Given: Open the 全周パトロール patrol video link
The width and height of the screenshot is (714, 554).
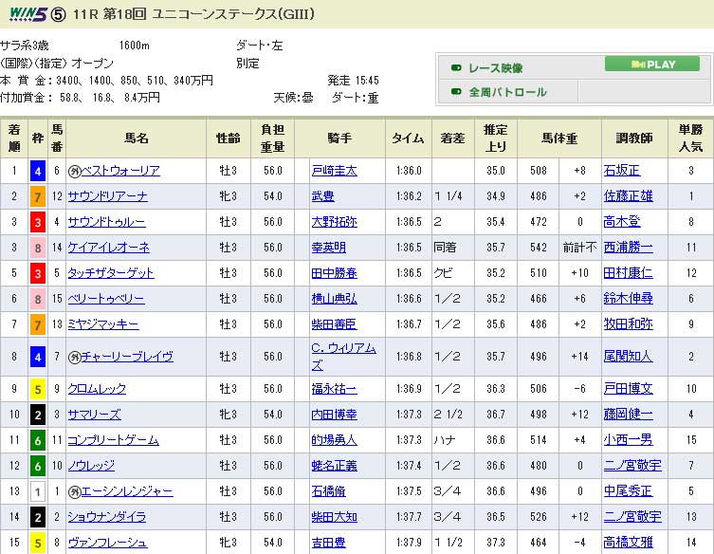Looking at the screenshot, I should [507, 92].
